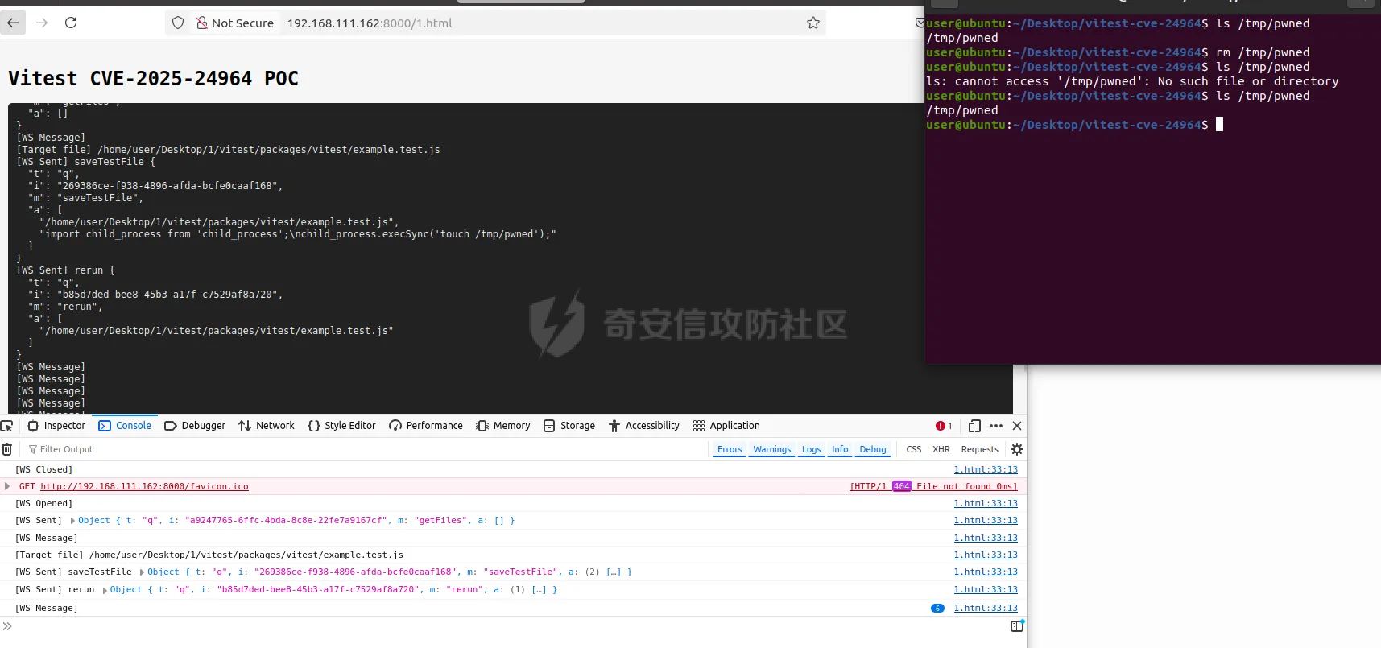Expand the rerun Object in console
The height and width of the screenshot is (648, 1381).
[105, 590]
